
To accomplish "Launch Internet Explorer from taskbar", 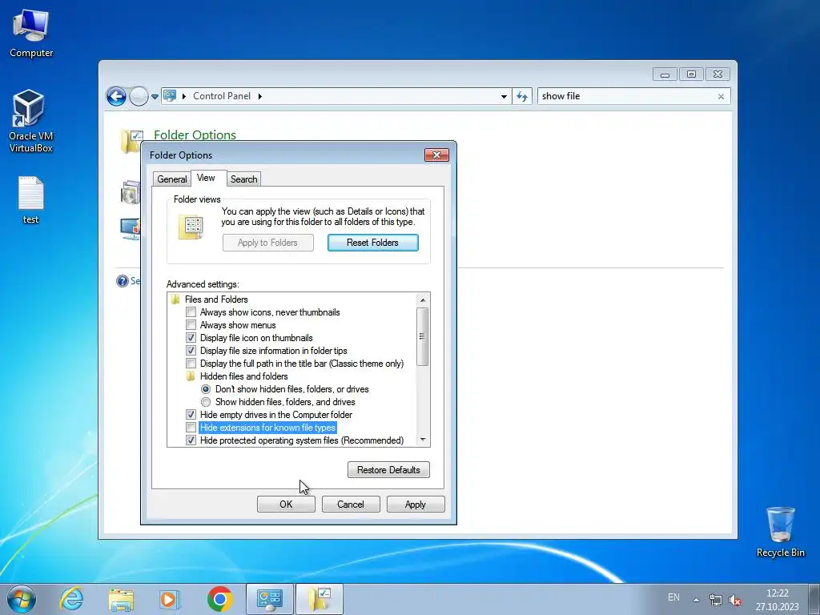I will click(71, 599).
